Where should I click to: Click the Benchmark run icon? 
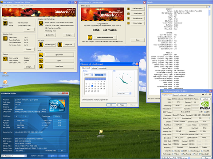[41, 55]
